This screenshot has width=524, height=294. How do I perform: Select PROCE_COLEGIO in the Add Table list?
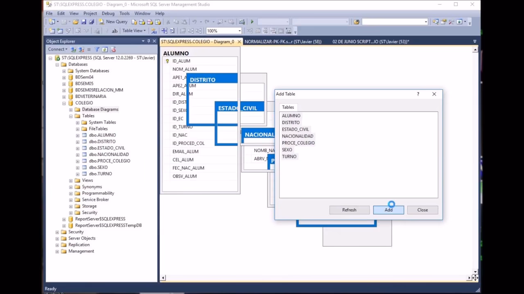pyautogui.click(x=298, y=143)
